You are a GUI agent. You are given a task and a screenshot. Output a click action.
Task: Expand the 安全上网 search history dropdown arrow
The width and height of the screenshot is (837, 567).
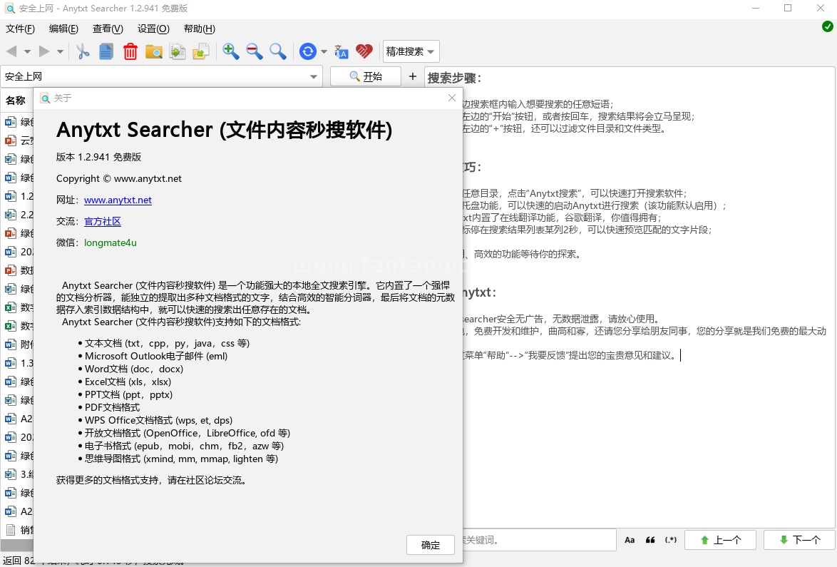(x=314, y=77)
